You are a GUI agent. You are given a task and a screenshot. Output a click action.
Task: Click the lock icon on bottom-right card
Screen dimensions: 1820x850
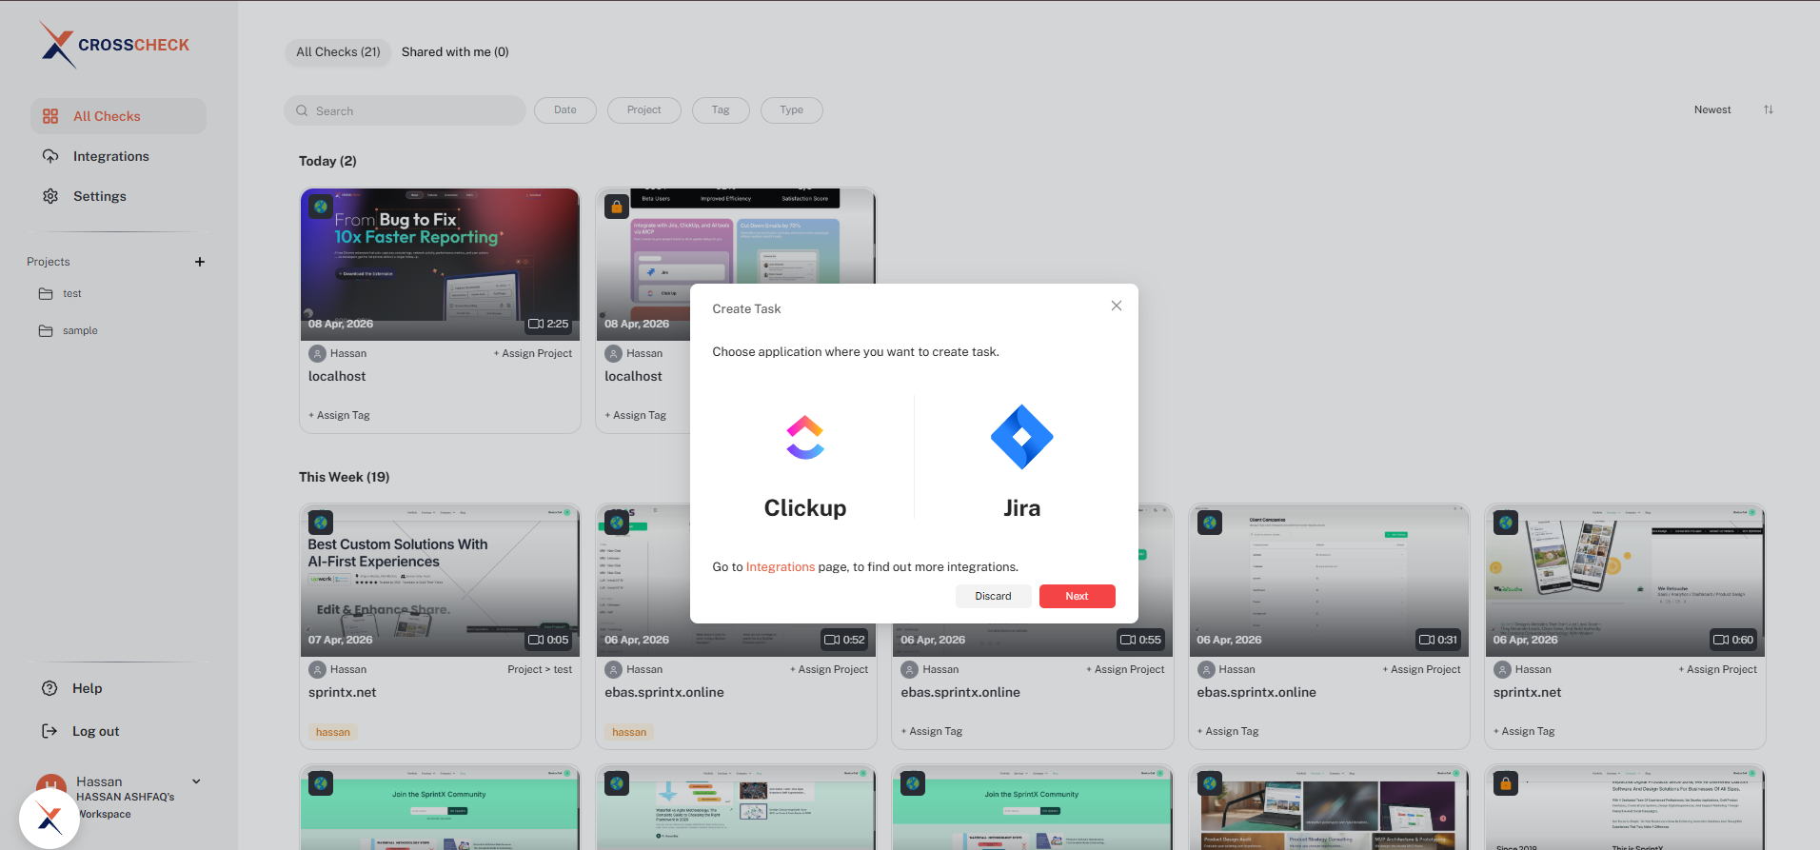click(x=1506, y=784)
